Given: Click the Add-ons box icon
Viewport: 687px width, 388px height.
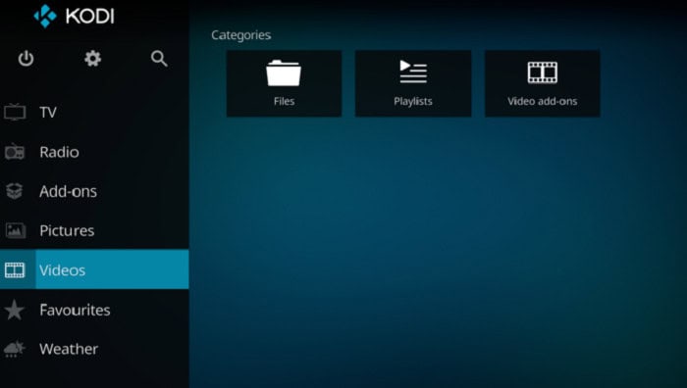Looking at the screenshot, I should click(x=14, y=191).
